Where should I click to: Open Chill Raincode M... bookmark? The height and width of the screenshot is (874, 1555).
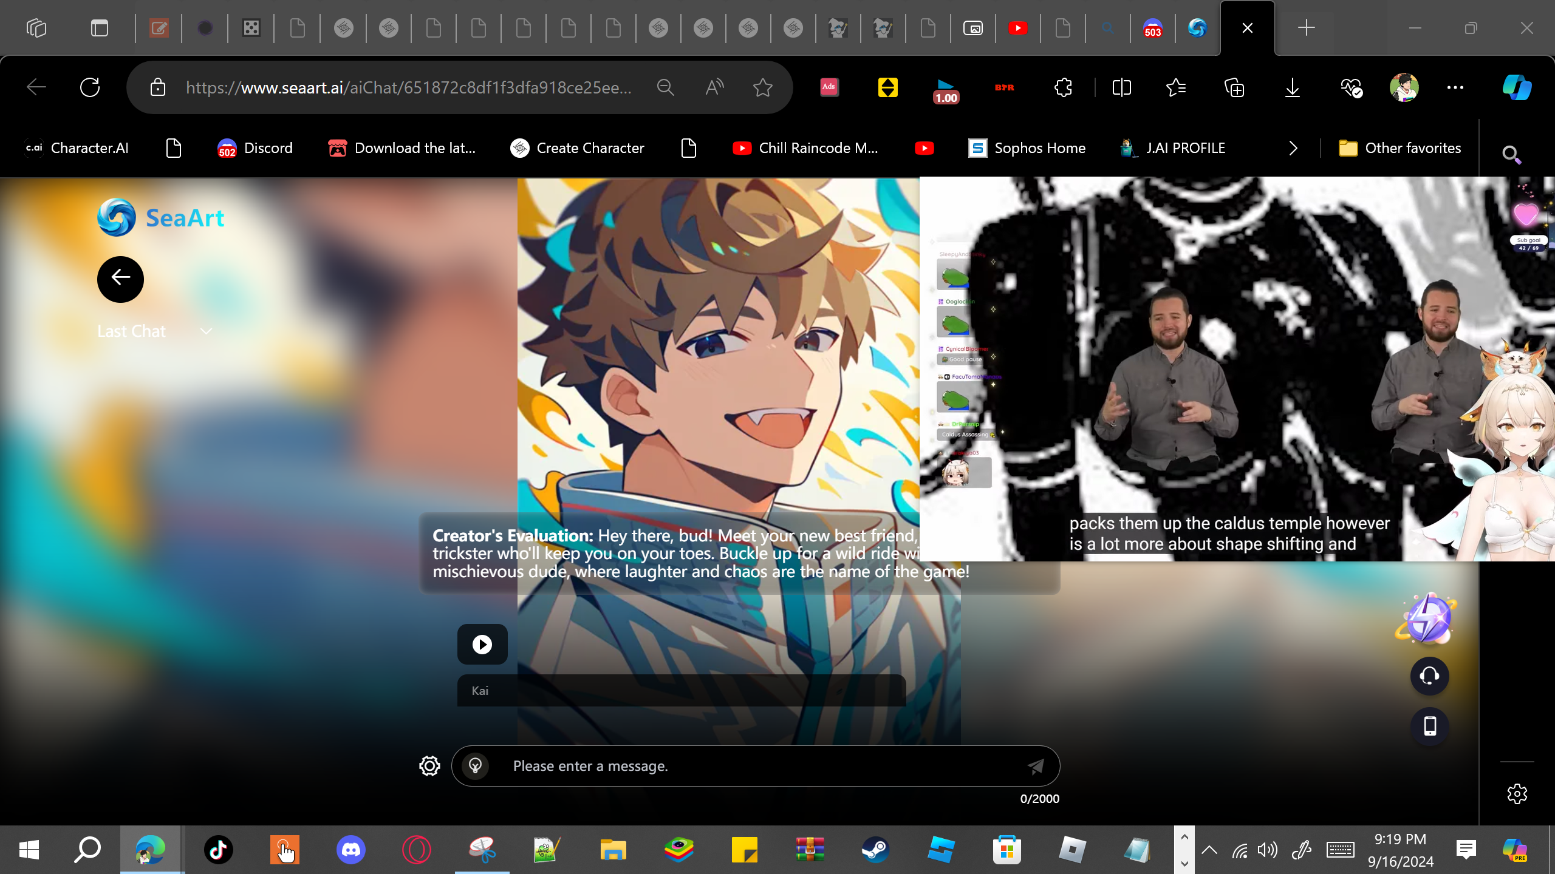coord(805,148)
